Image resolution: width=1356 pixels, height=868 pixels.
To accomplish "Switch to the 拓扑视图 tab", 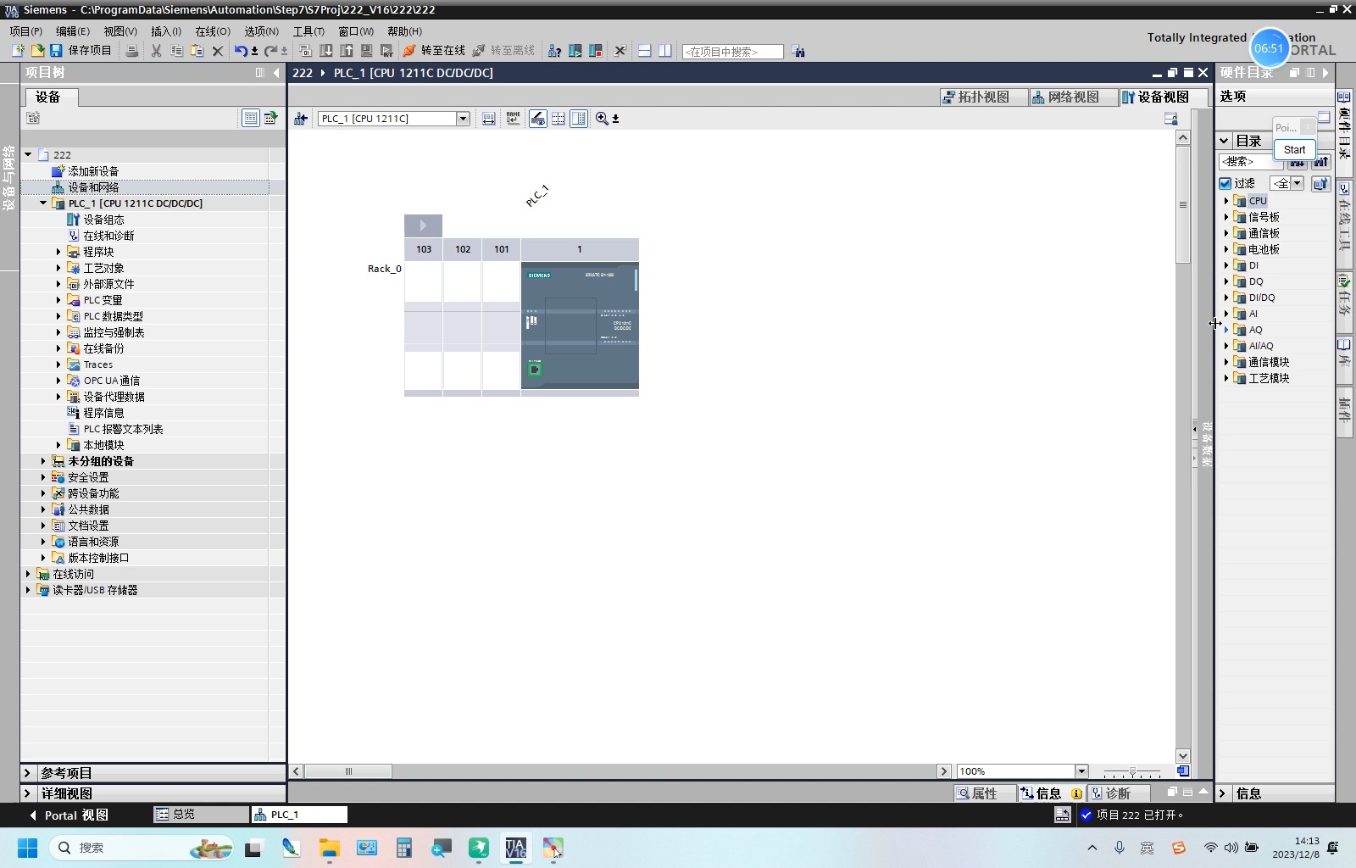I will pos(983,97).
